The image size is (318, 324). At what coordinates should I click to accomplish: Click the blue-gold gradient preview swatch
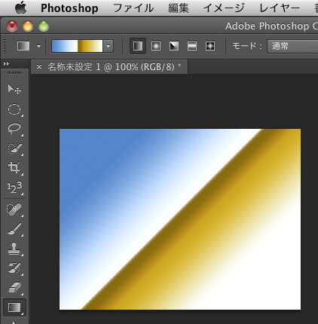(78, 46)
